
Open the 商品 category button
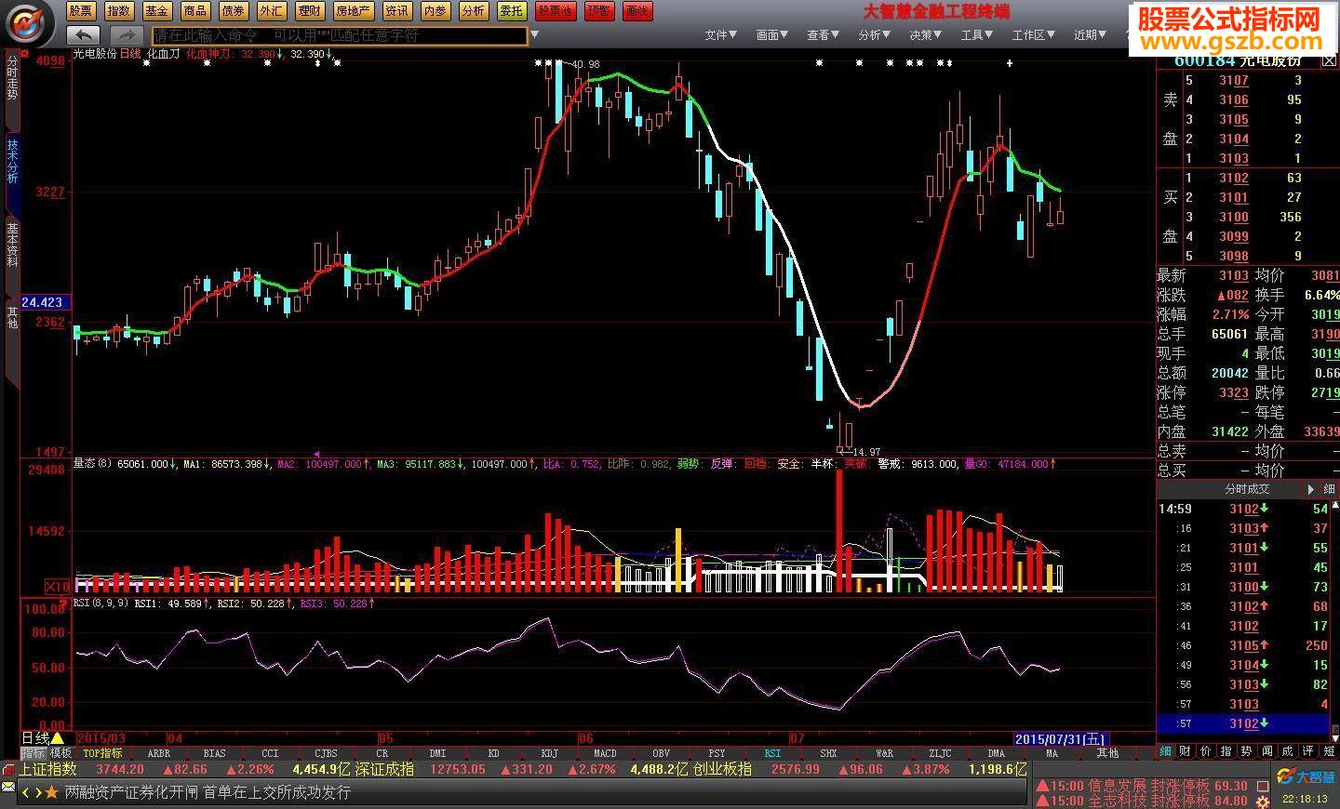pos(194,11)
